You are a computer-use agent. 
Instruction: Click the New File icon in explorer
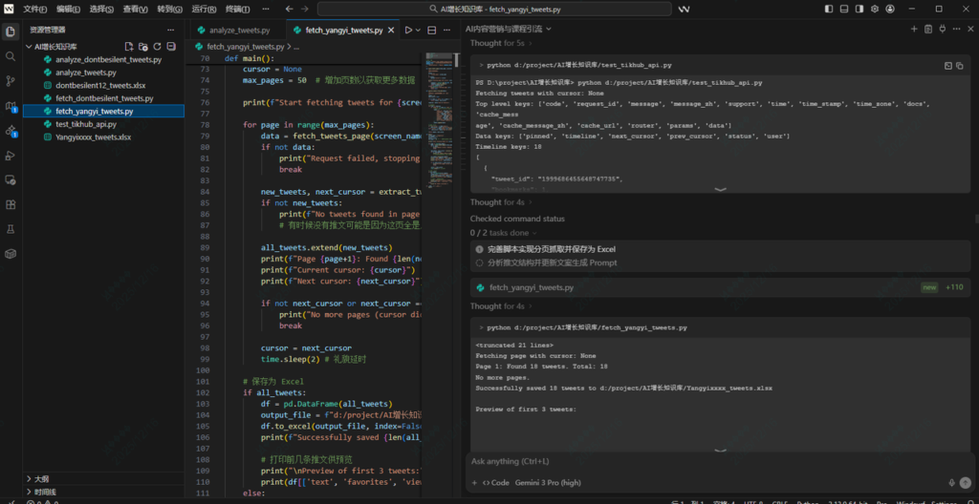tap(130, 46)
